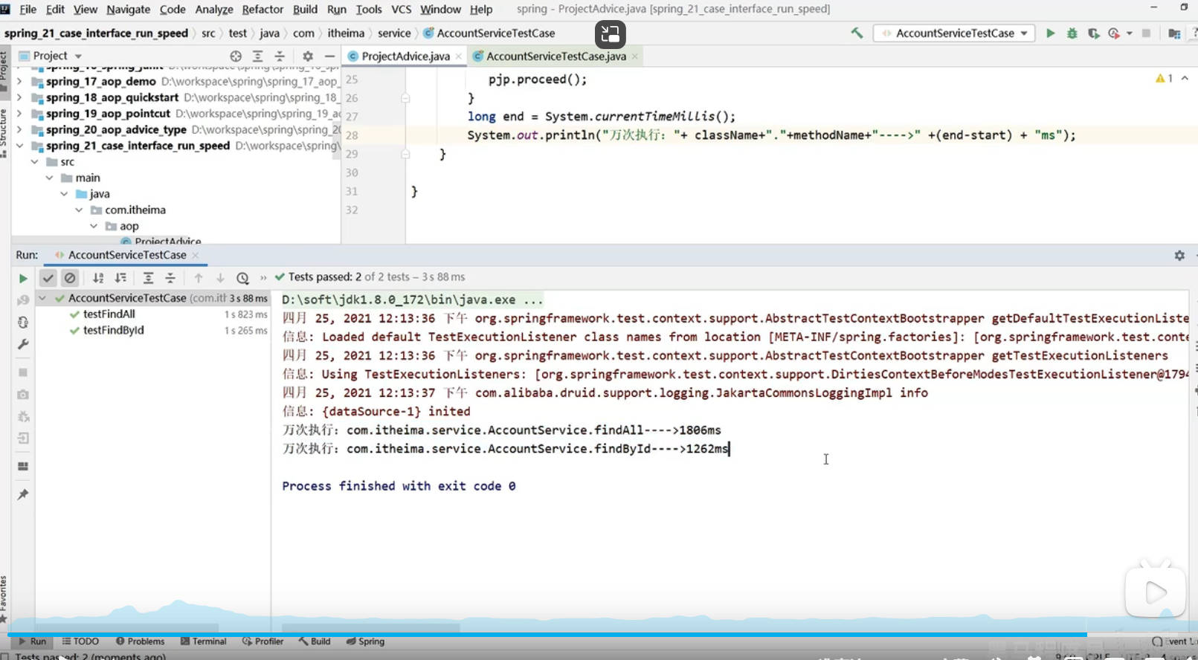This screenshot has height=660, width=1198.
Task: Switch to ProjectAdvice.java tab
Action: click(x=405, y=56)
